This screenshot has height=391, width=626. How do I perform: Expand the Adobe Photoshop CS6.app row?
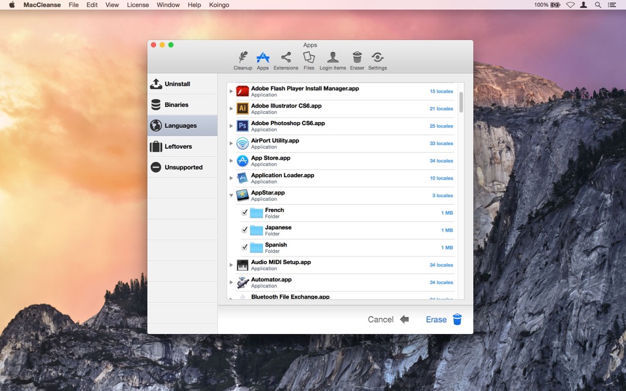tap(231, 126)
